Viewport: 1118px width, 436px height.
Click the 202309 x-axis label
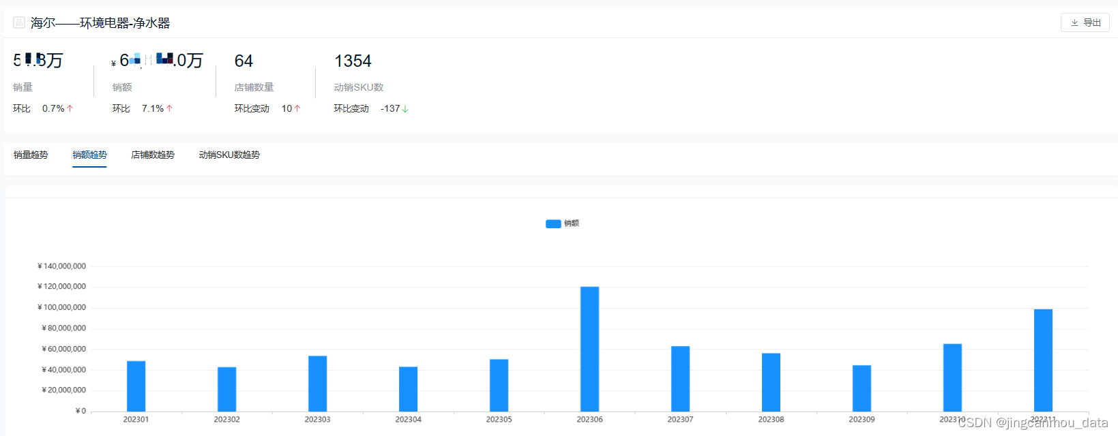(x=862, y=420)
